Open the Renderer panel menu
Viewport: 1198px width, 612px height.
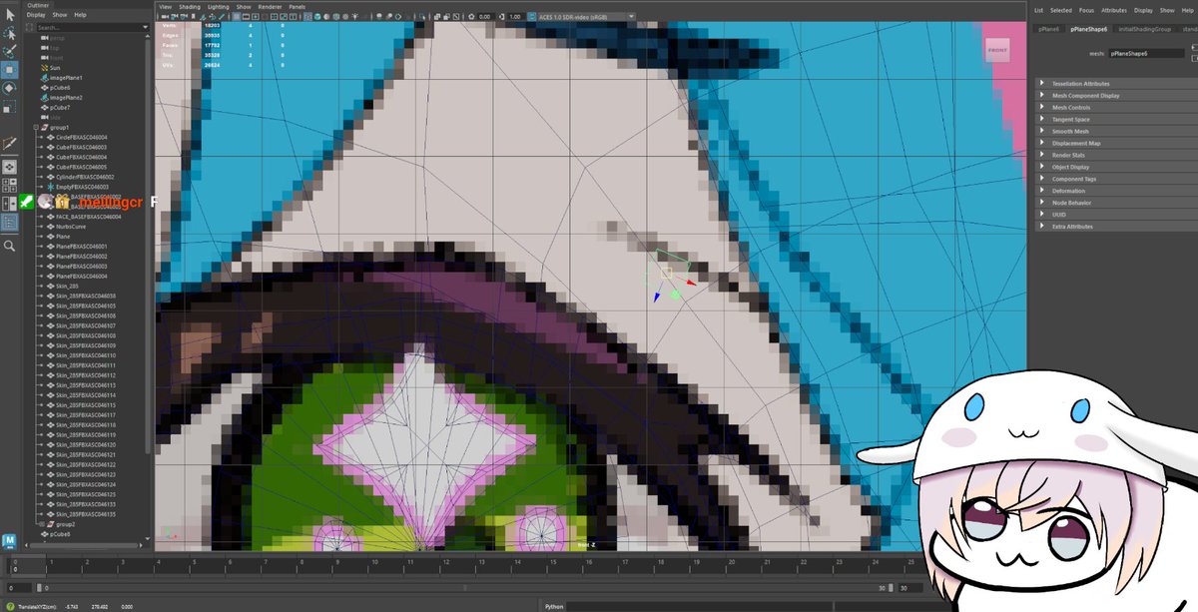tap(270, 7)
